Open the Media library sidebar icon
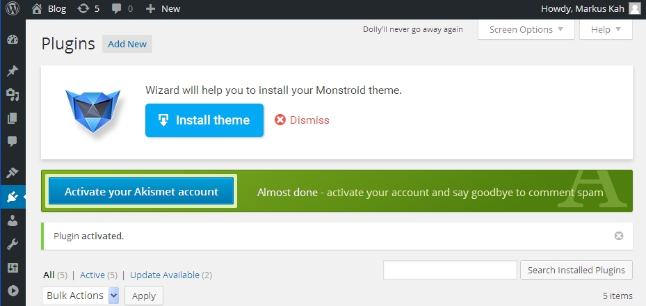 (13, 95)
